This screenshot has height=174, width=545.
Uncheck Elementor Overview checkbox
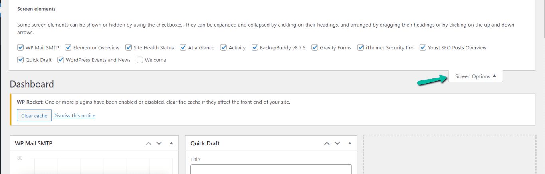tap(68, 48)
